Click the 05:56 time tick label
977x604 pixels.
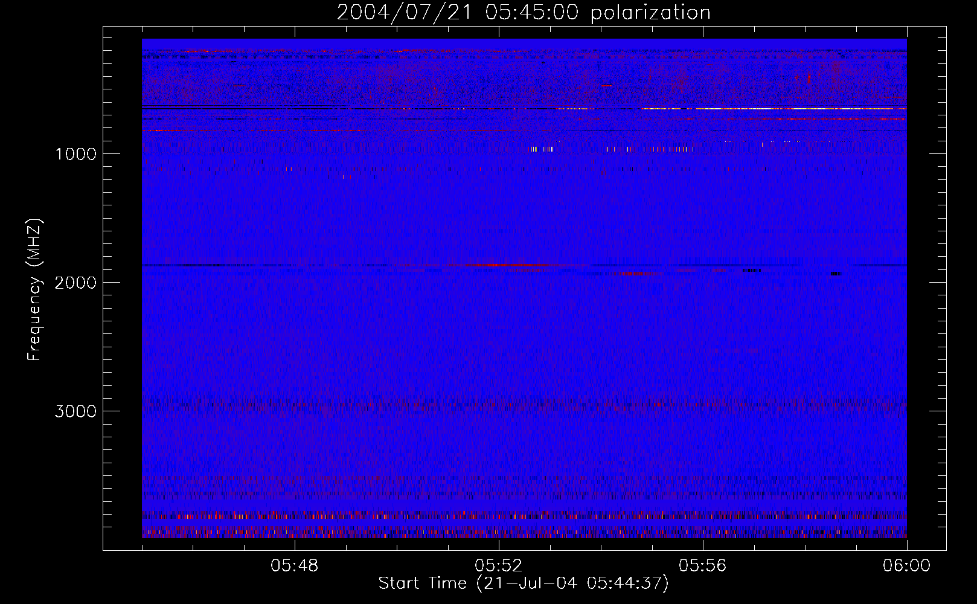point(703,566)
